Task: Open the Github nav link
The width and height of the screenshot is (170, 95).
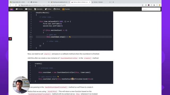Action: coord(57,9)
